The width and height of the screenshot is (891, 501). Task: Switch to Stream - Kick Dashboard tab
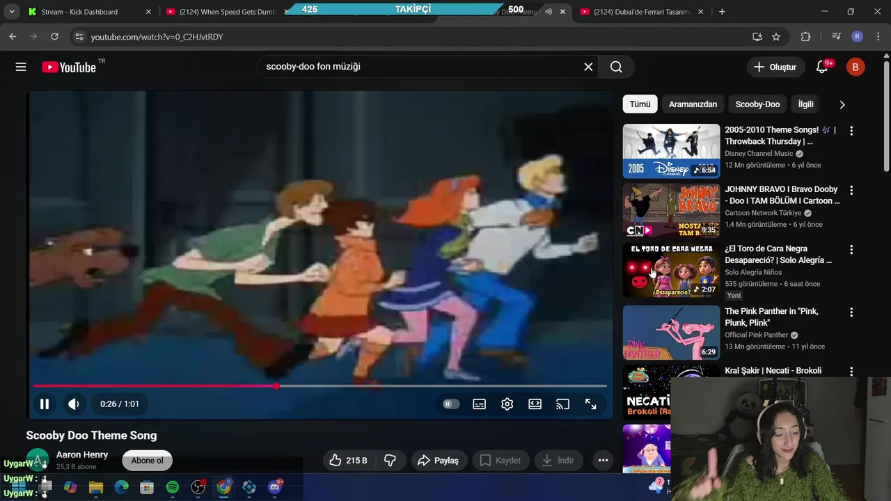(89, 12)
